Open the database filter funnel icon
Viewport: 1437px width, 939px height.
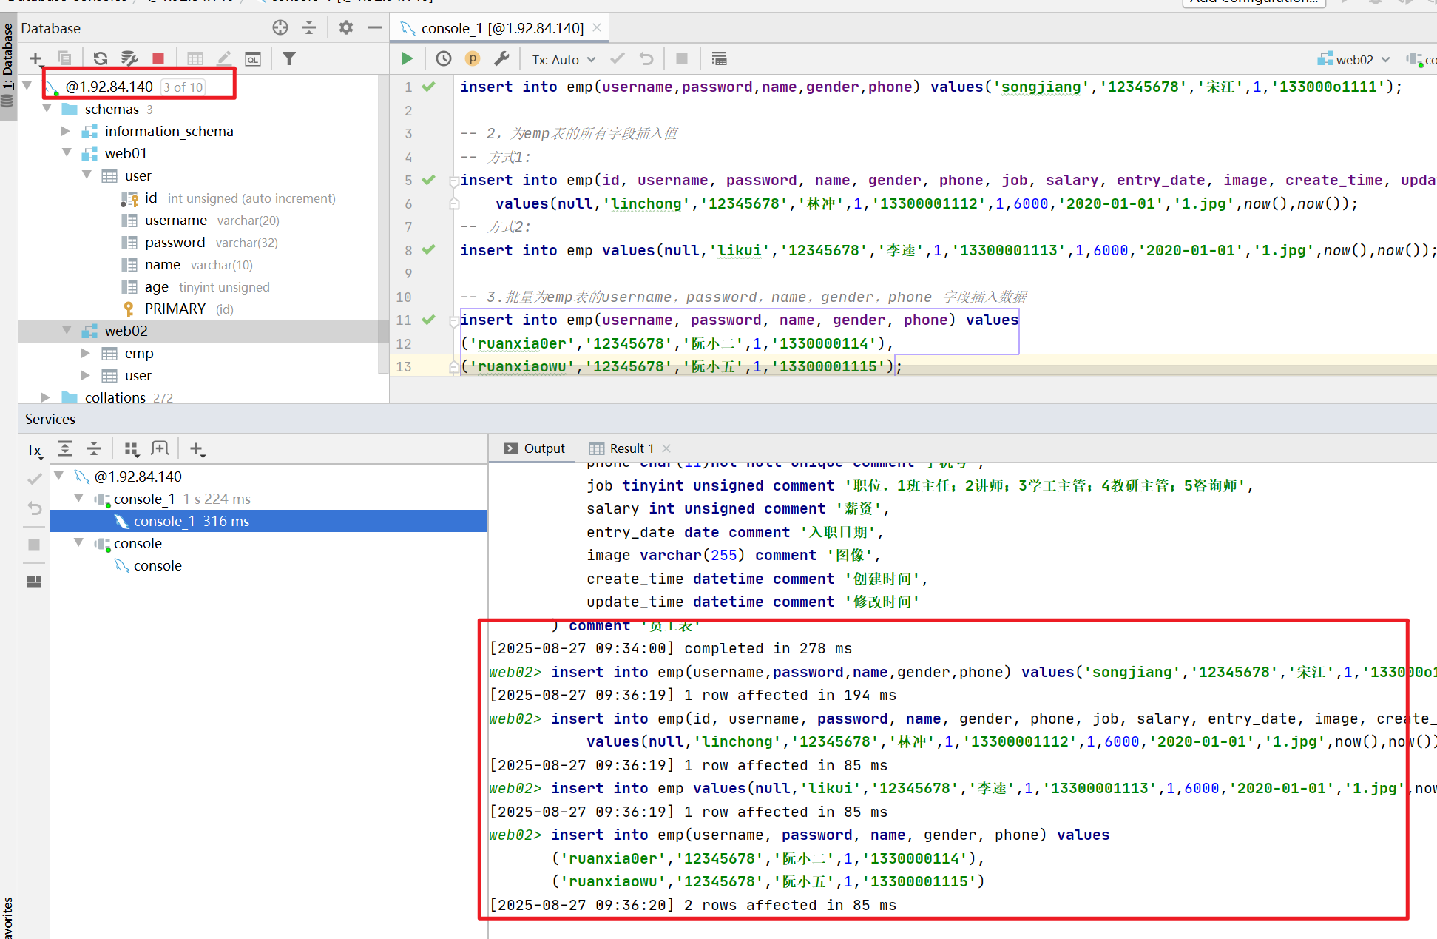pyautogui.click(x=289, y=58)
